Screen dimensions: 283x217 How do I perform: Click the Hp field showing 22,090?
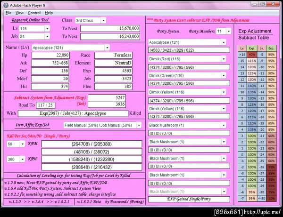pyautogui.click(x=50, y=55)
